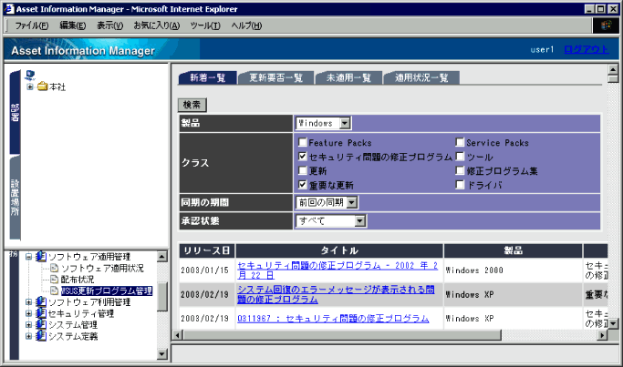
Task: Click the タイトル column header
Action: click(339, 250)
